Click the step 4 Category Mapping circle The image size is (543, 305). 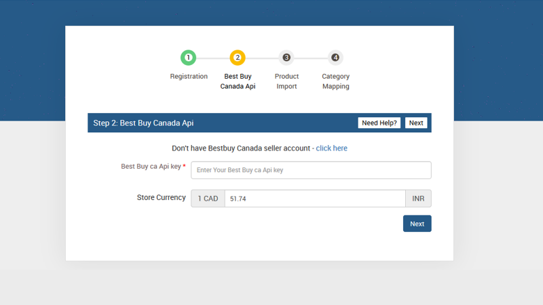coord(335,58)
